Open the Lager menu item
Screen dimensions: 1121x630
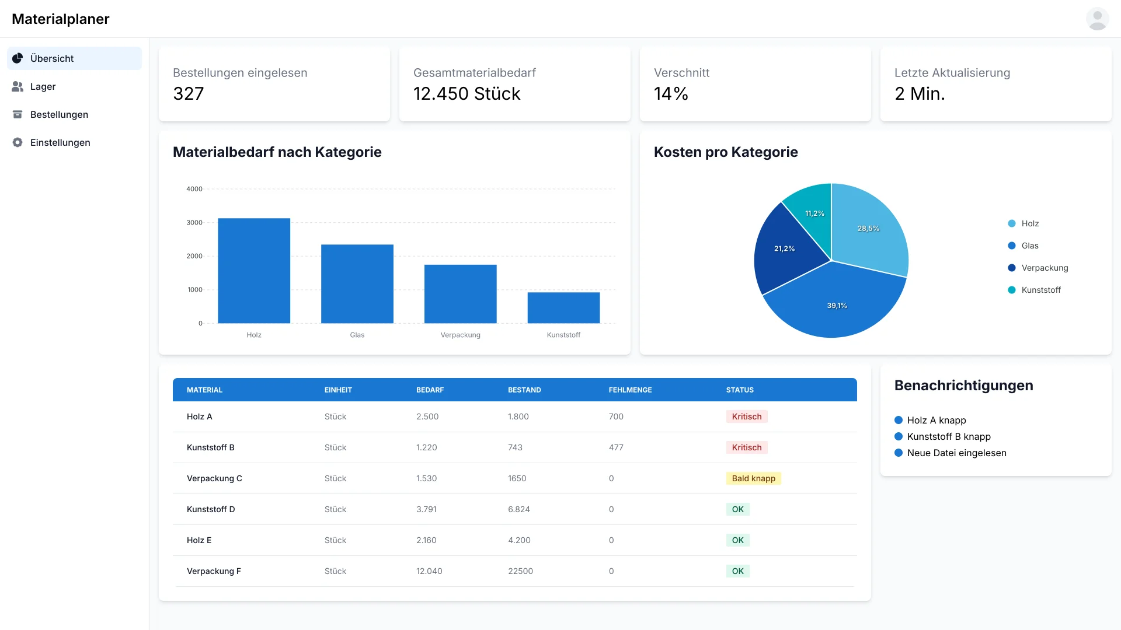click(x=43, y=86)
